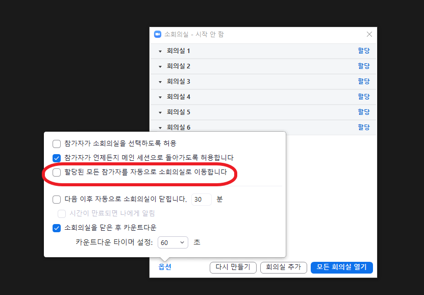The width and height of the screenshot is (424, 295).
Task: Click 할당 link for 회의실 1
Action: (364, 51)
